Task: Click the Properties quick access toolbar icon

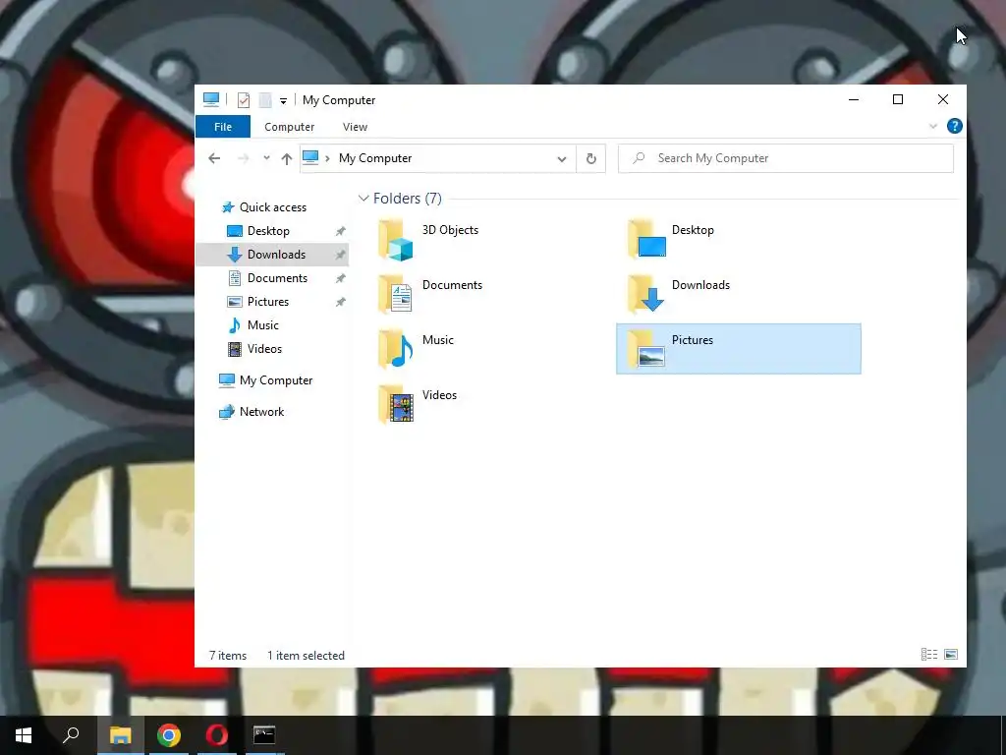Action: (x=244, y=100)
